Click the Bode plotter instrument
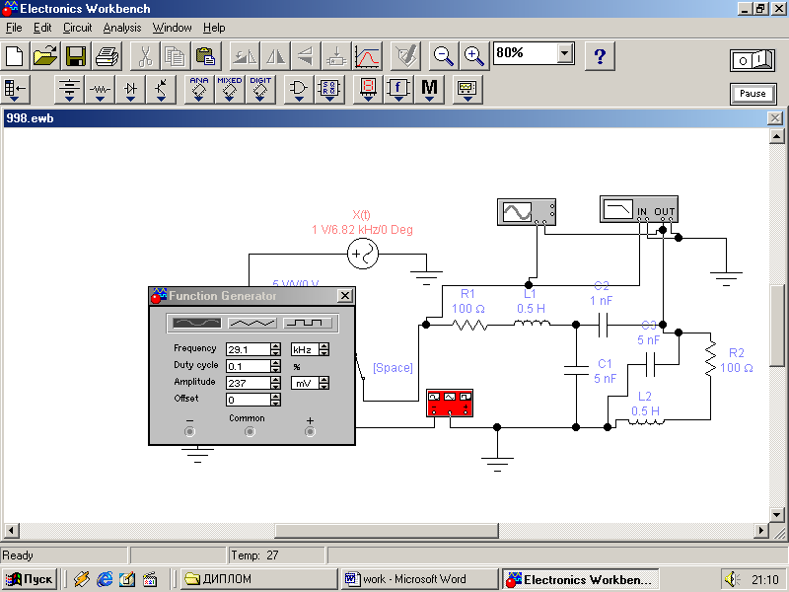 639,209
